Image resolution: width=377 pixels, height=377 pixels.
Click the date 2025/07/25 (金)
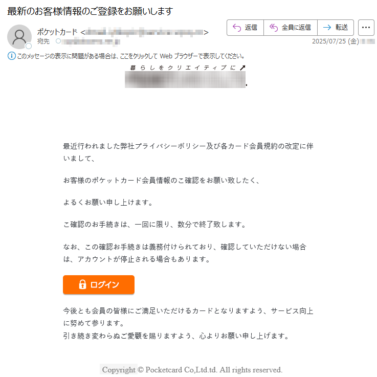[336, 41]
